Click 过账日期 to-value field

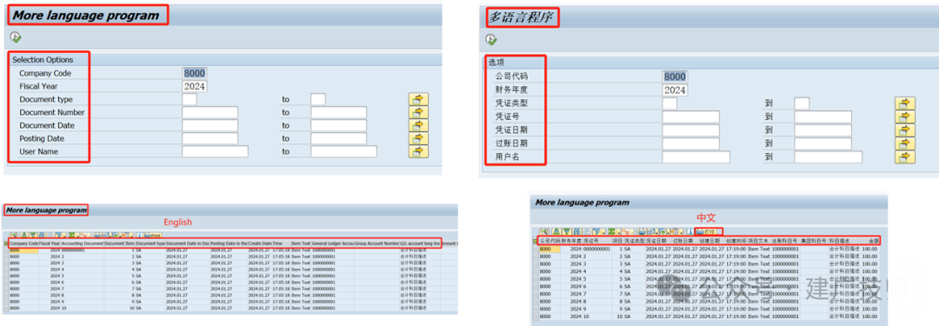(822, 143)
